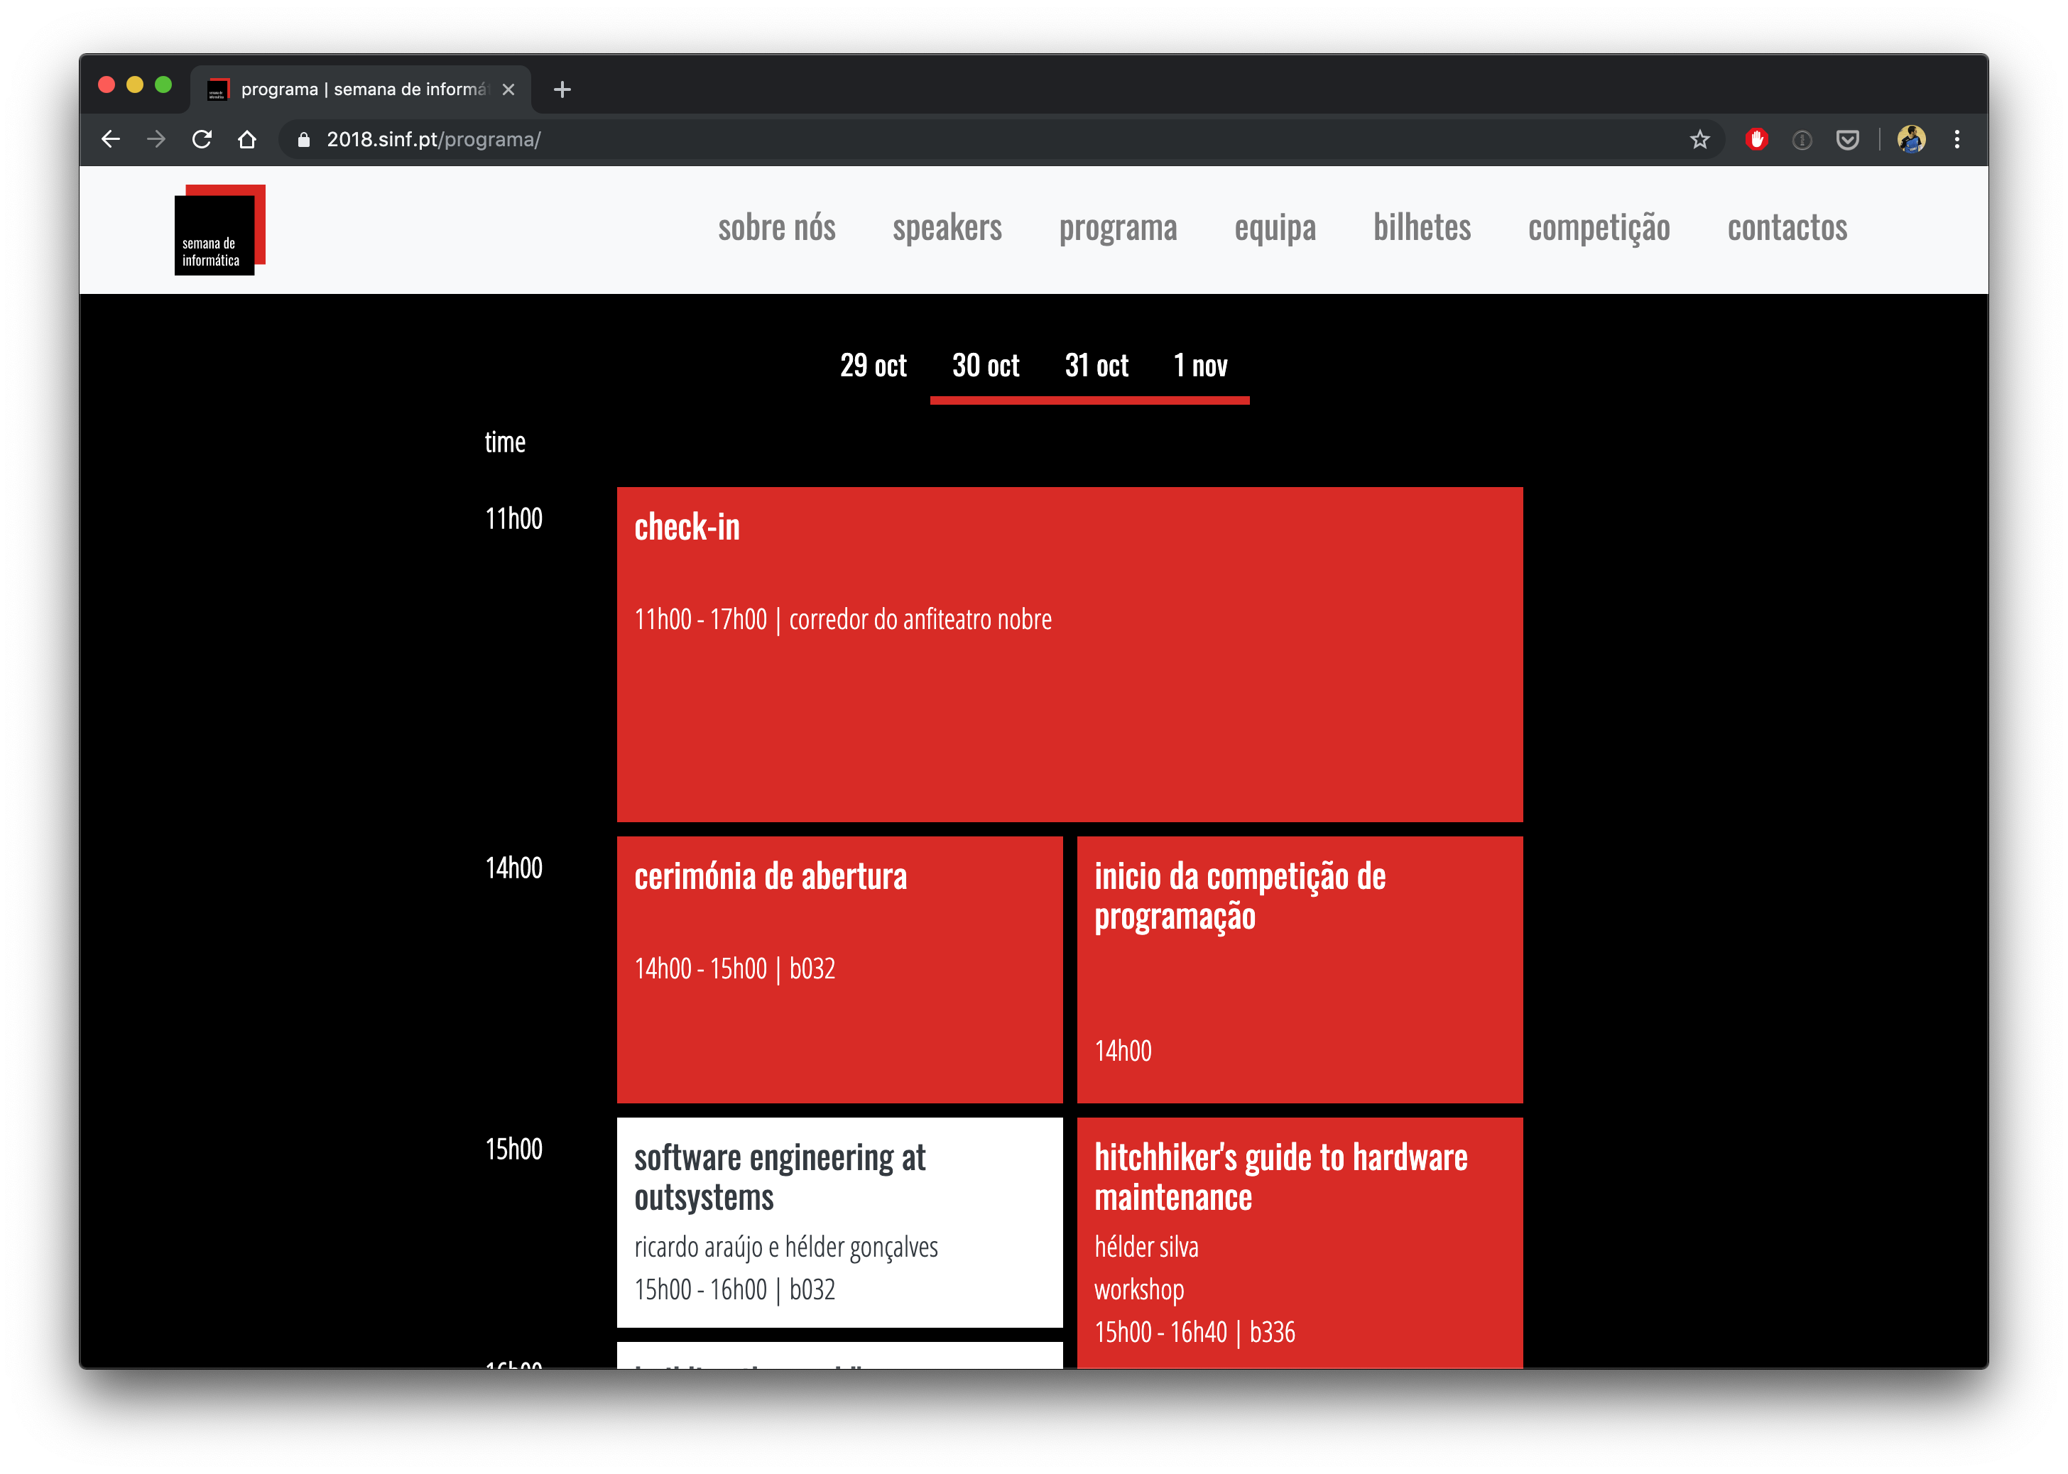Click the address bar URL field
This screenshot has width=2068, height=1474.
[908, 139]
